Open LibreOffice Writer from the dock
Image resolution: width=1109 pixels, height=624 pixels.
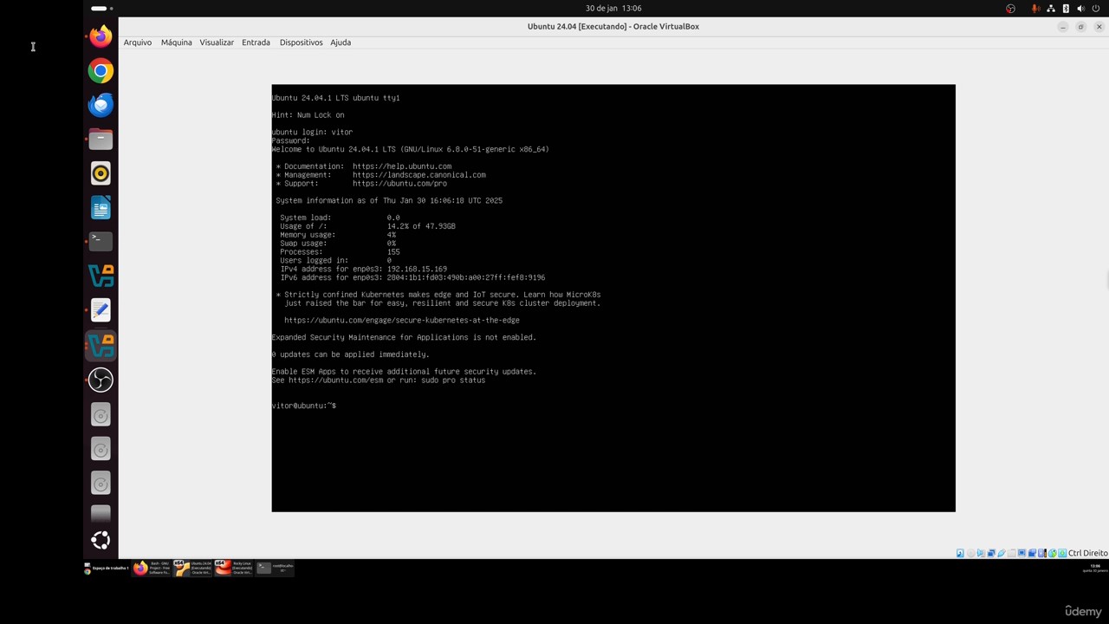pyautogui.click(x=101, y=208)
